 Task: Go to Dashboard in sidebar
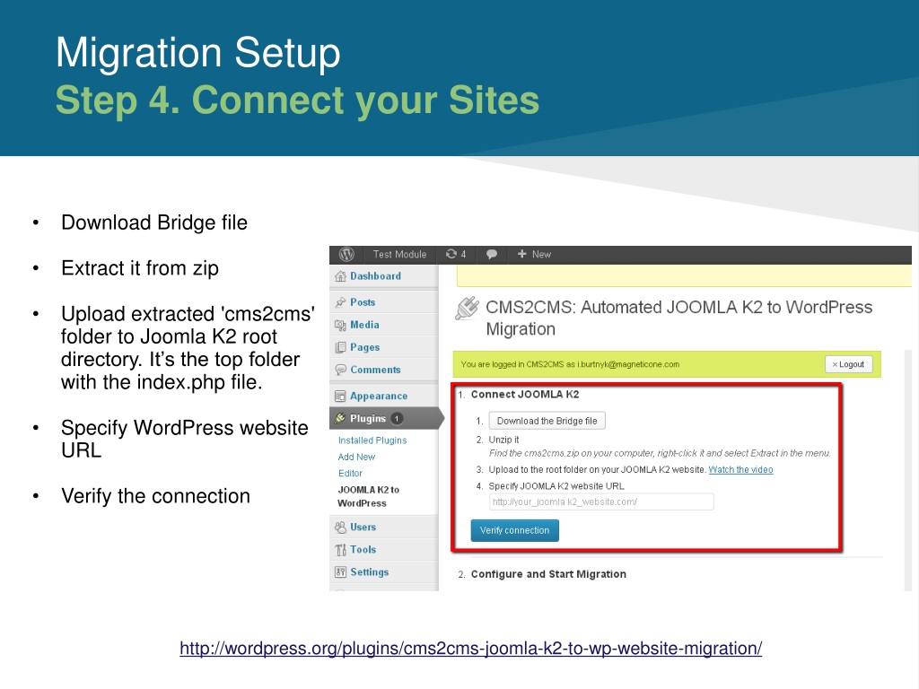[376, 276]
